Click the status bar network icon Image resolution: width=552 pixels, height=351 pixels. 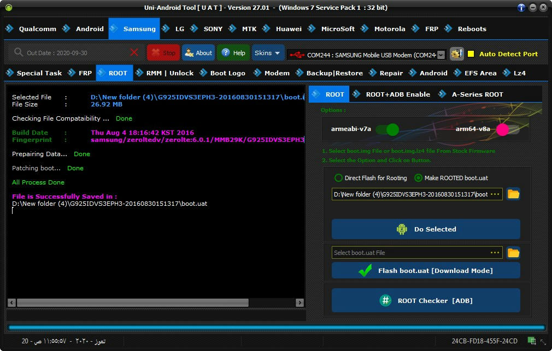tap(532, 341)
